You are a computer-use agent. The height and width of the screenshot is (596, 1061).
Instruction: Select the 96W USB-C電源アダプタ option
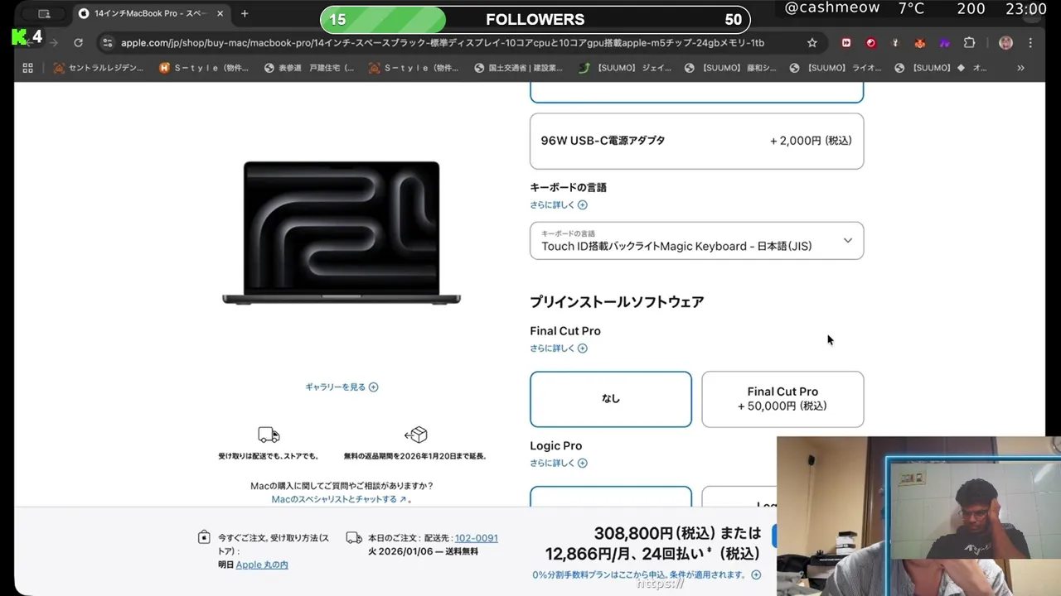pyautogui.click(x=696, y=141)
